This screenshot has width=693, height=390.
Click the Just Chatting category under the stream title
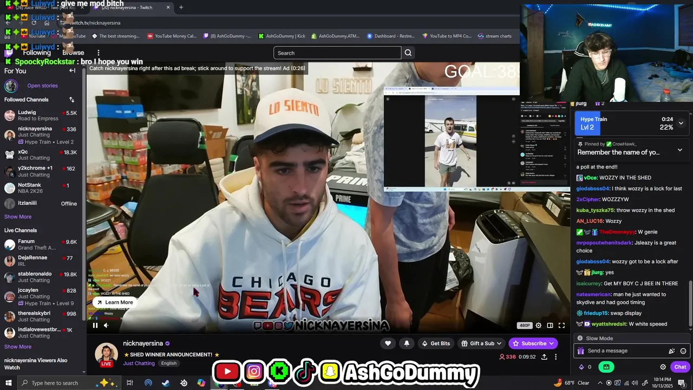pos(139,363)
